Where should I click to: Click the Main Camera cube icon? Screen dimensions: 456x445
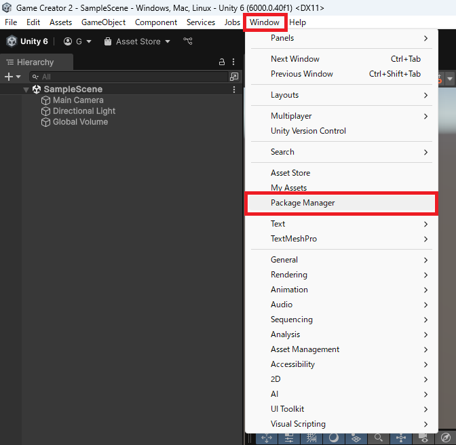tap(45, 100)
